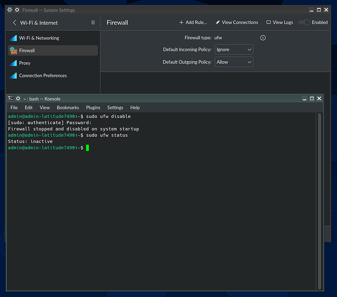337x297 pixels.
Task: Click the System Settings gear window icon
Action: point(10,10)
